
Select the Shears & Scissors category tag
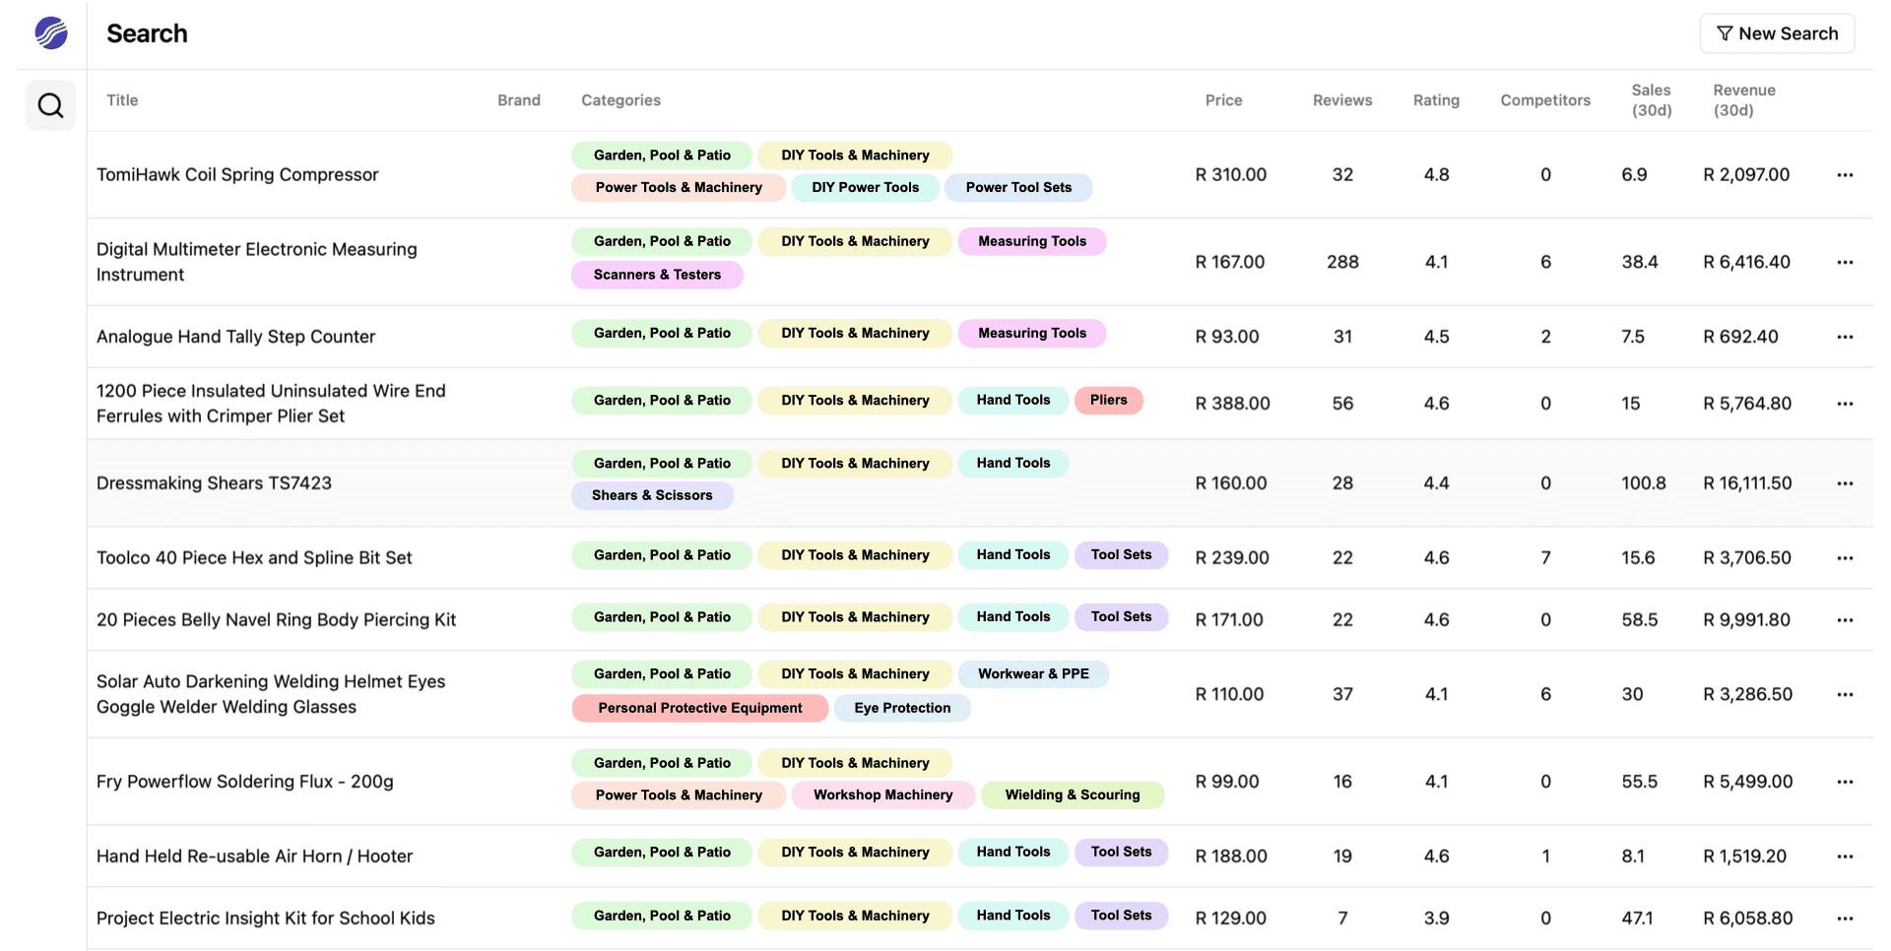652,495
